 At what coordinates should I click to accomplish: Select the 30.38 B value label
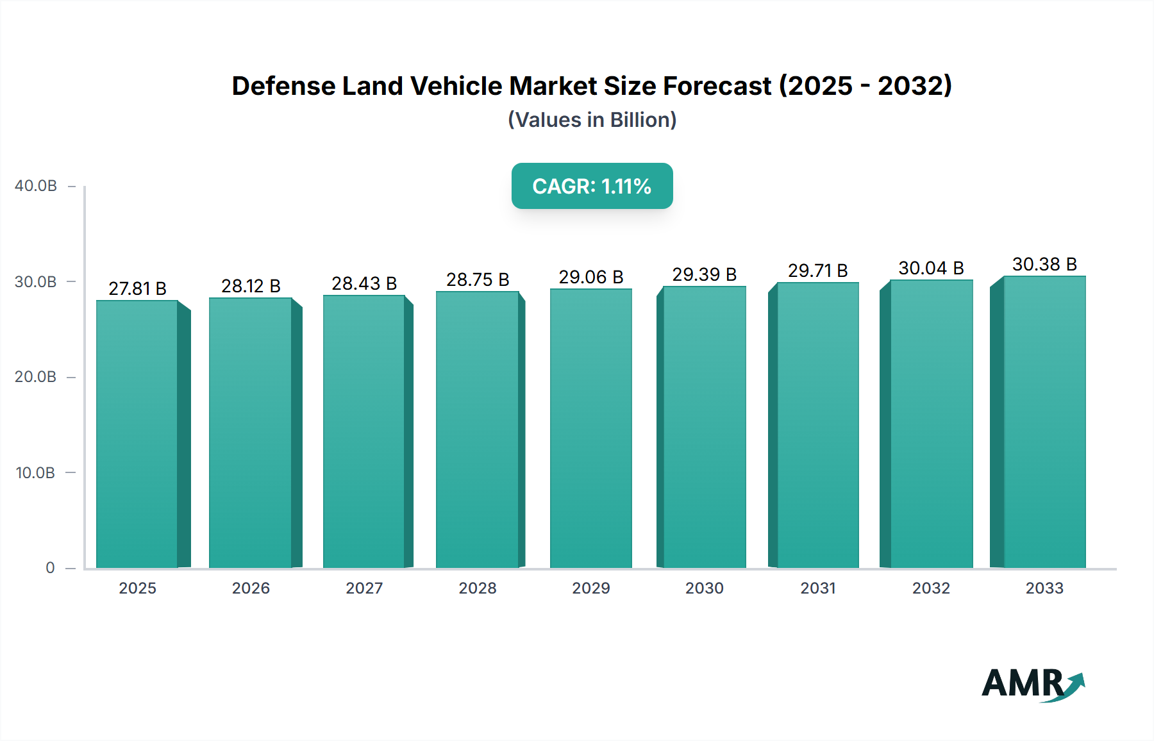pos(1045,265)
